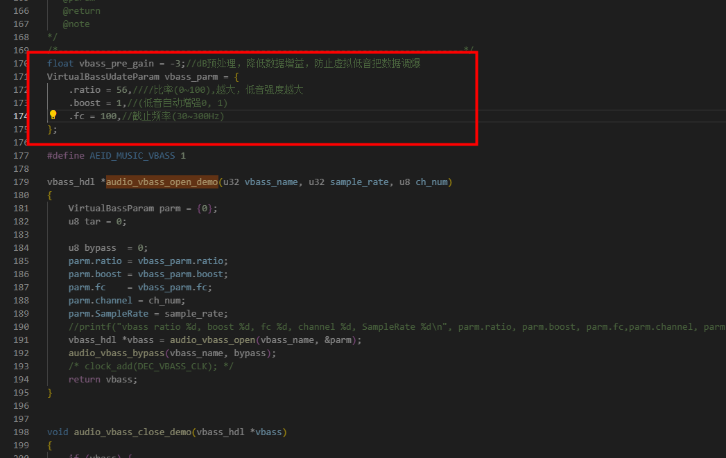Click the float keyword
Viewport: 726px width, 458px height.
click(x=60, y=63)
